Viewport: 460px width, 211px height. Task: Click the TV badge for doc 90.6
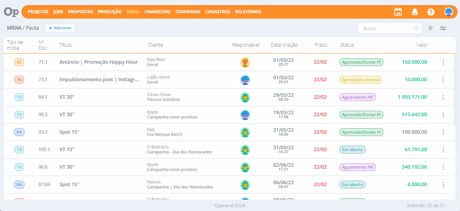click(x=19, y=167)
